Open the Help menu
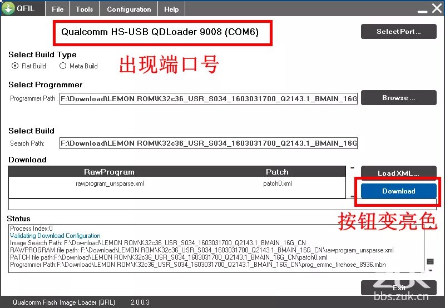 (171, 9)
